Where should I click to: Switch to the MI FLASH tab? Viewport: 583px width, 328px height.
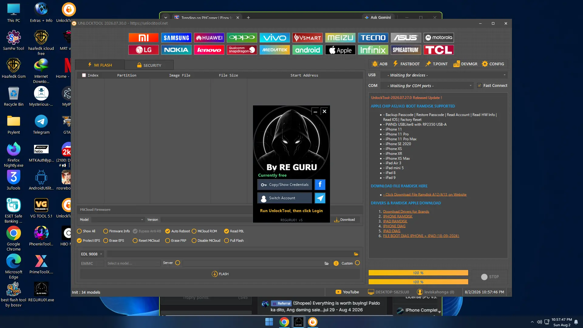(100, 65)
